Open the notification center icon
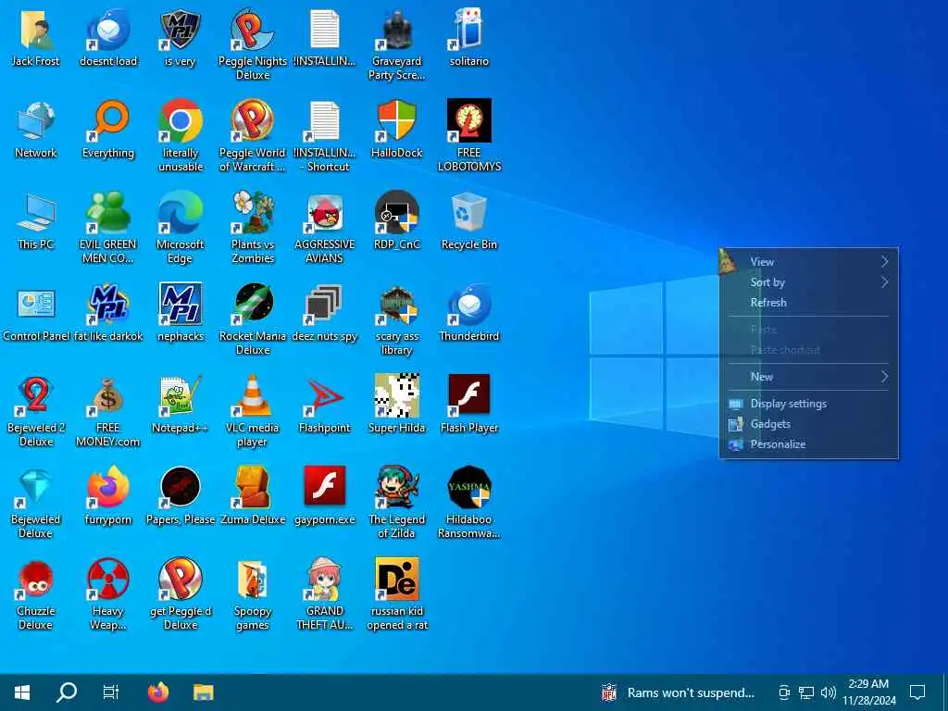Viewport: 948px width, 711px height. [x=917, y=692]
